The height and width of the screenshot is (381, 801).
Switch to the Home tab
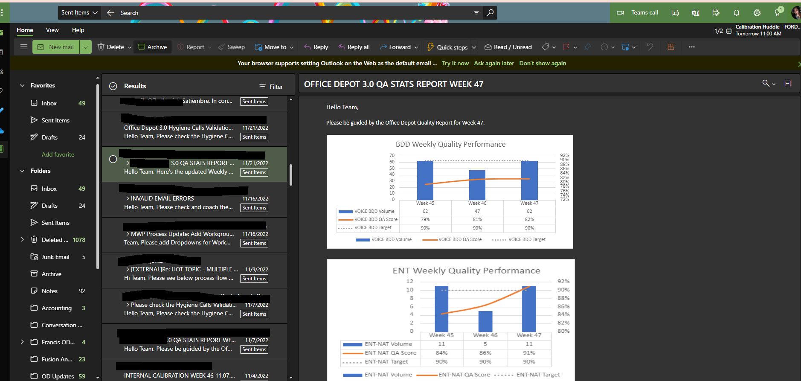(x=25, y=30)
